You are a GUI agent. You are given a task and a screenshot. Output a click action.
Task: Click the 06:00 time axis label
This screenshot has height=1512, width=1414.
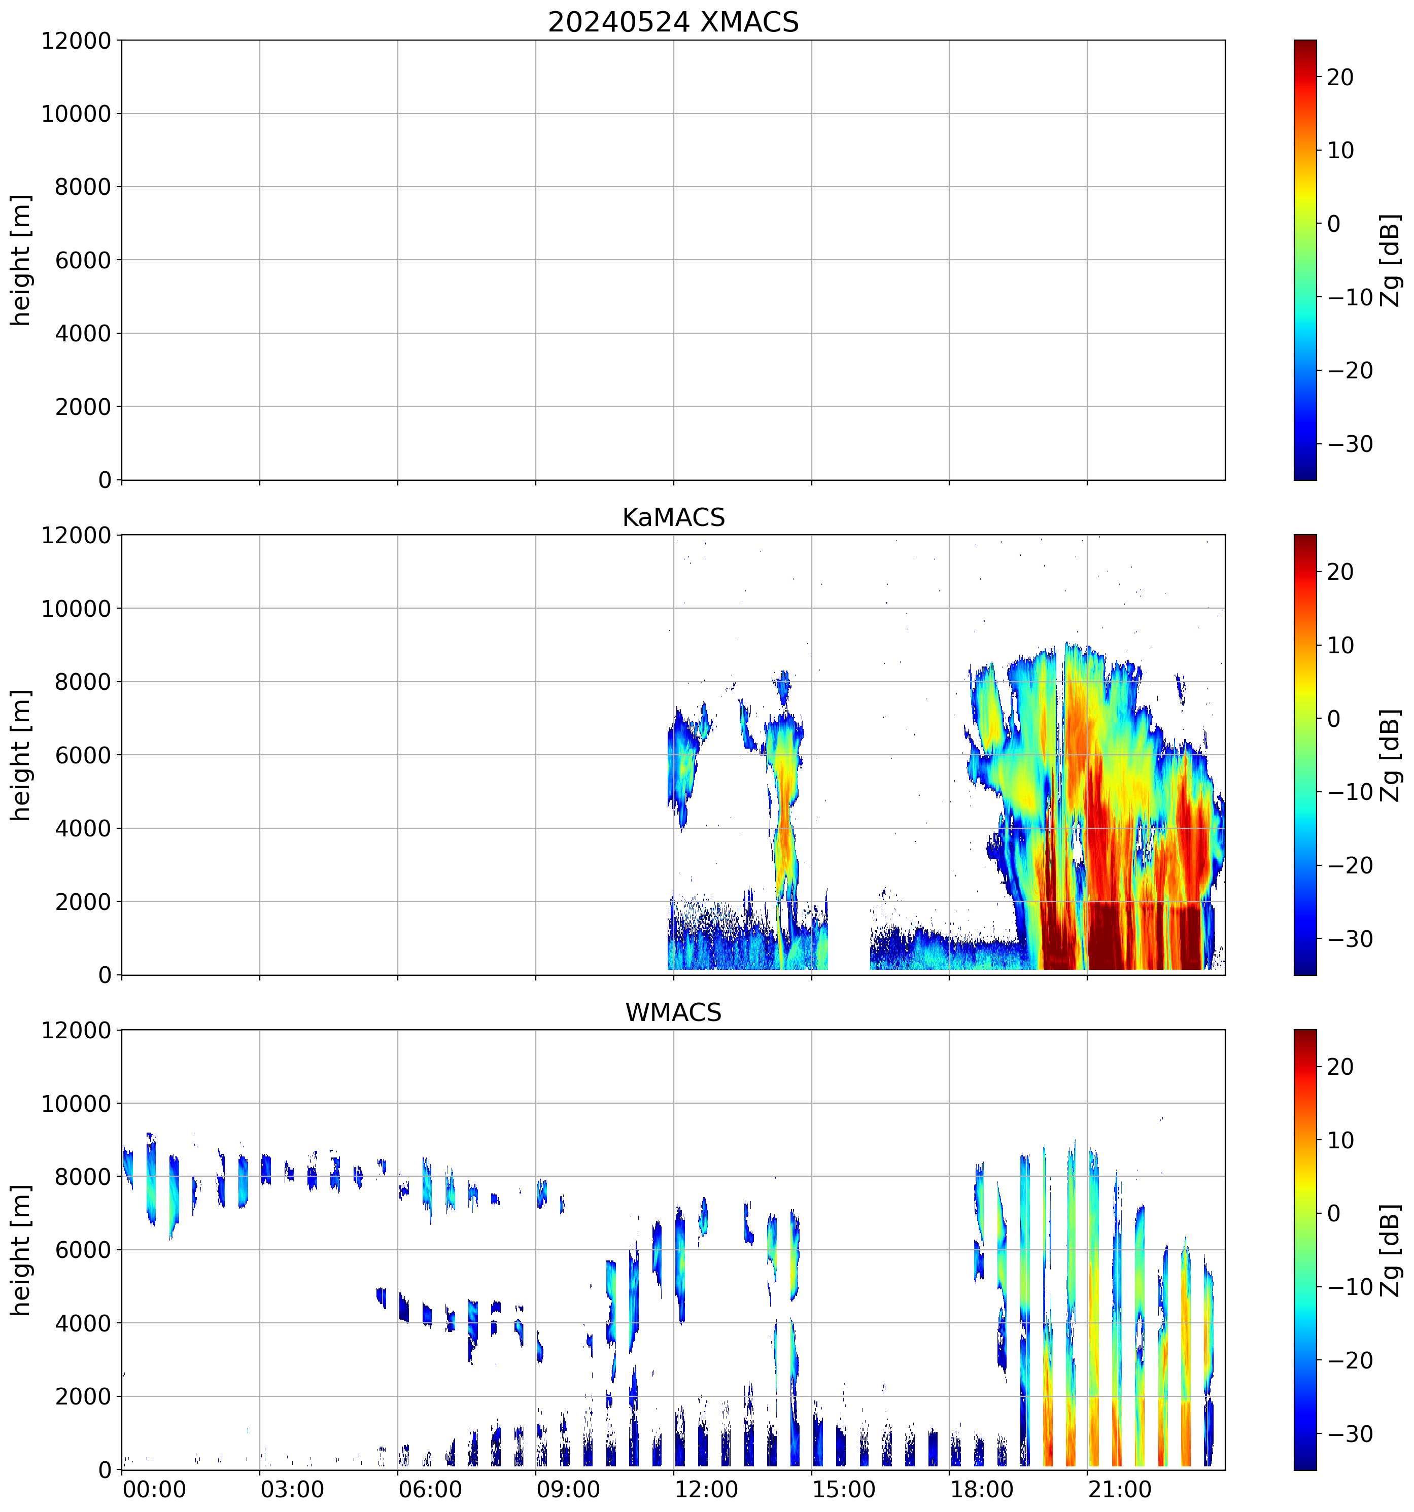(x=430, y=1489)
